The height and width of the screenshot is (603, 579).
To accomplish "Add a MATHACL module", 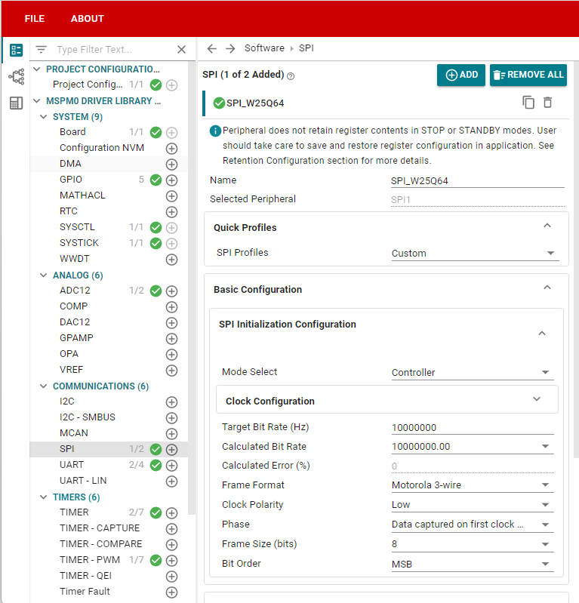I will [x=171, y=196].
